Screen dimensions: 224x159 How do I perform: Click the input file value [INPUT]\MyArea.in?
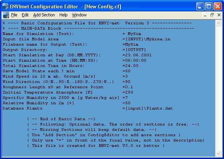tap(148, 39)
